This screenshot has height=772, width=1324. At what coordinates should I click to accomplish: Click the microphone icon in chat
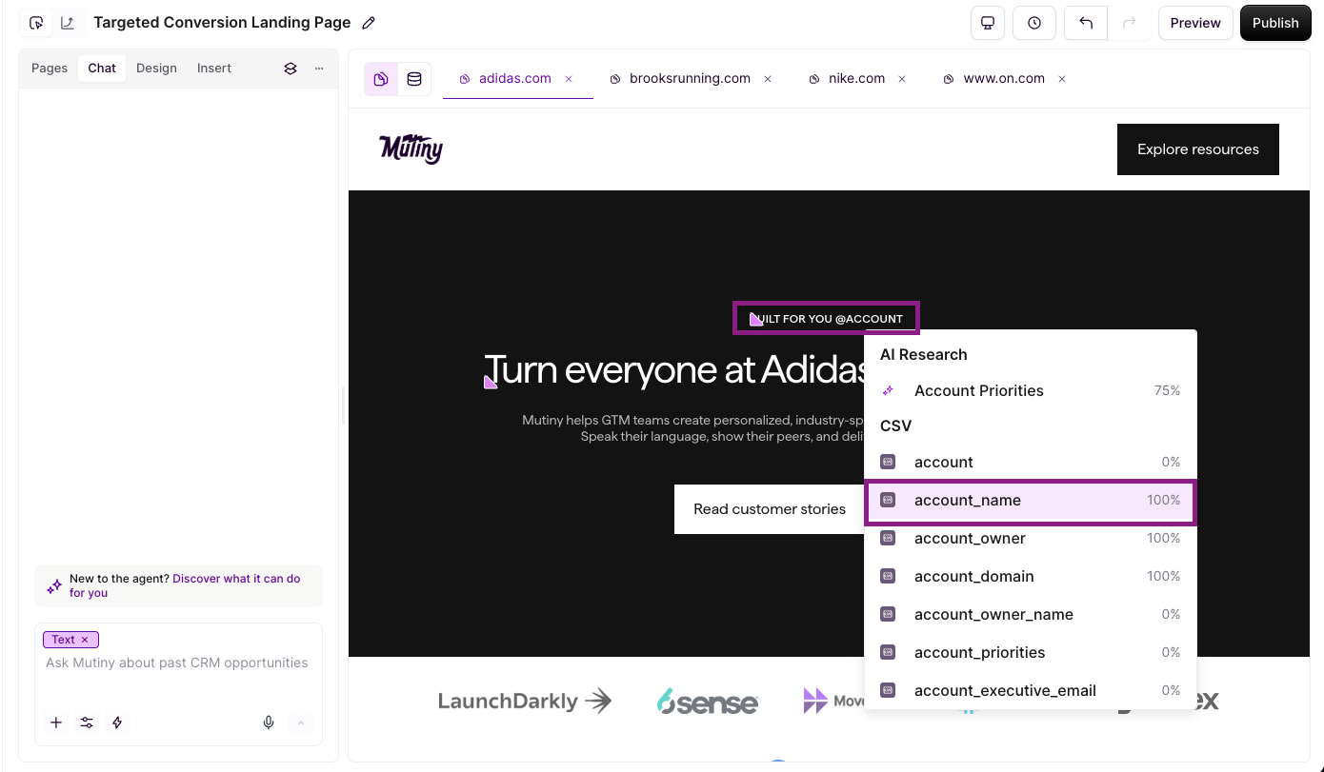click(x=269, y=723)
